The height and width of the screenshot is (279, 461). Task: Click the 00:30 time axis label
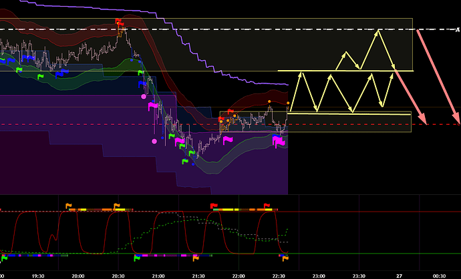[441, 274]
